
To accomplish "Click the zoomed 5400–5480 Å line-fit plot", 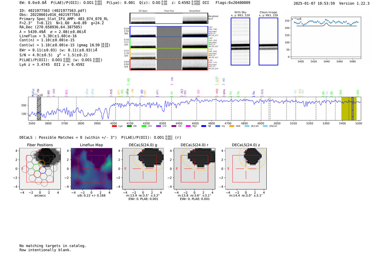I will tap(326, 38).
